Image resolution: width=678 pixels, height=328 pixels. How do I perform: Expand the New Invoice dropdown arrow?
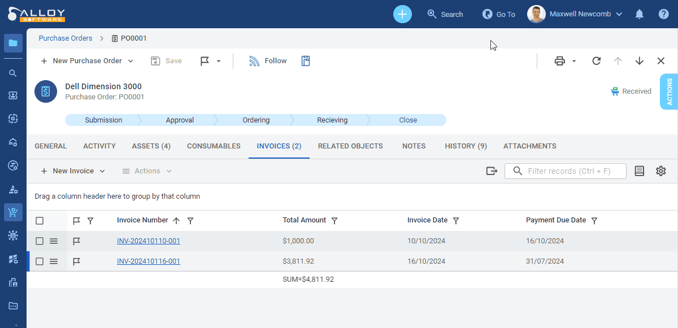[102, 171]
